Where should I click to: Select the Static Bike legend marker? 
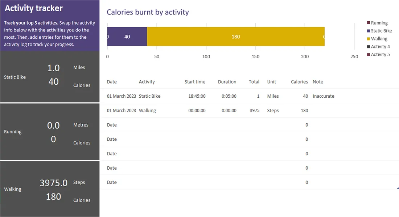click(x=369, y=31)
